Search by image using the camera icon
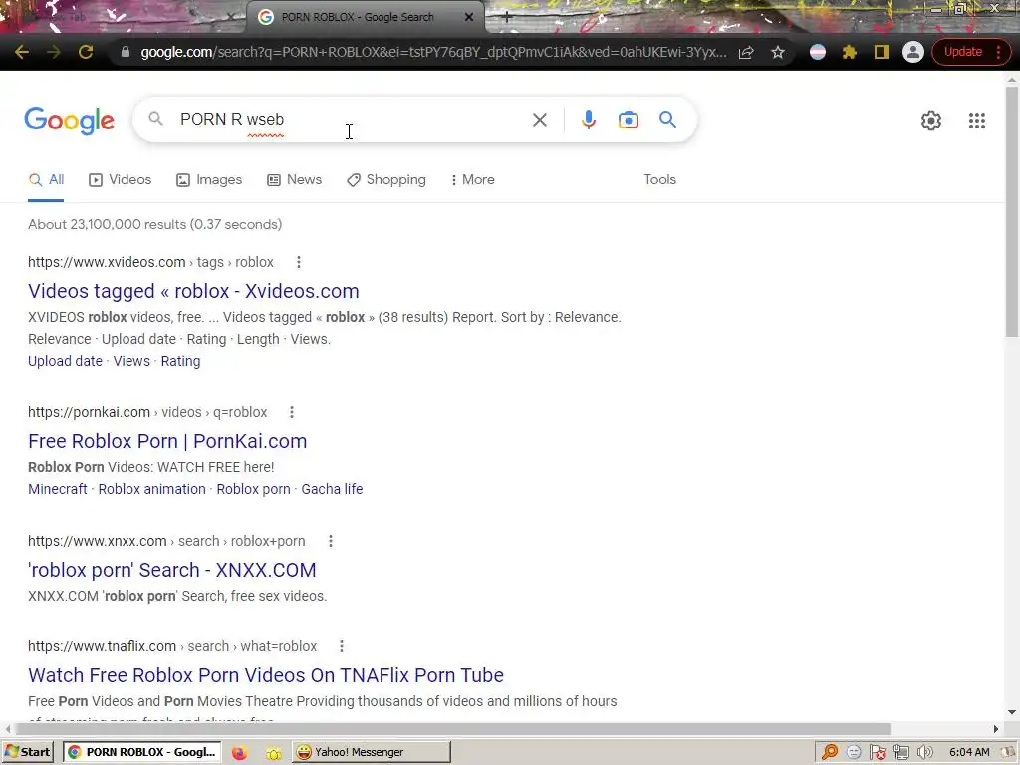The height and width of the screenshot is (765, 1020). coord(628,120)
